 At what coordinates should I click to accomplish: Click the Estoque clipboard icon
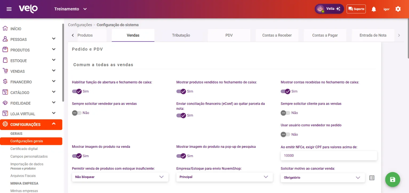(x=5, y=60)
